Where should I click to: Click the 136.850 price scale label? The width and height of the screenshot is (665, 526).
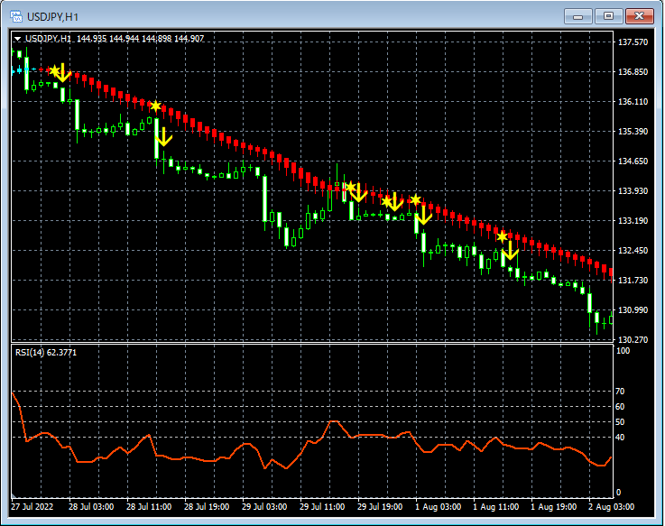tap(633, 71)
